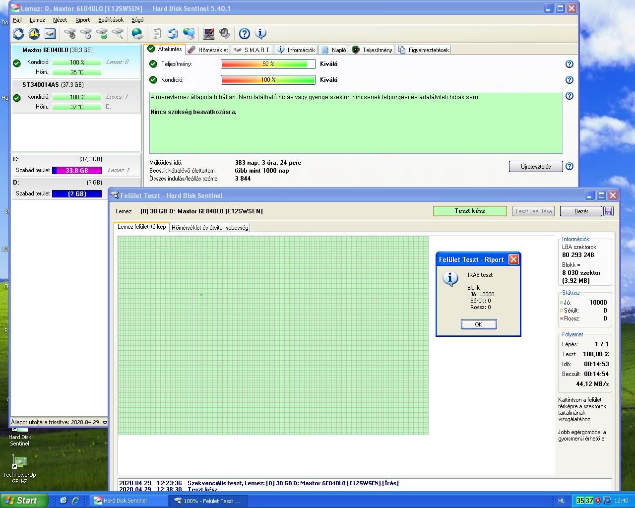Switch to the Teljesítmény tab
Image resolution: width=635 pixels, height=508 pixels.
tap(372, 50)
